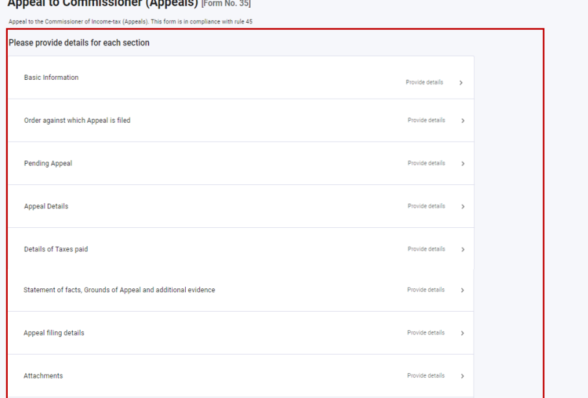588x398 pixels.
Task: Click Provide details for Order against which Appeal is filed
Action: (x=426, y=120)
